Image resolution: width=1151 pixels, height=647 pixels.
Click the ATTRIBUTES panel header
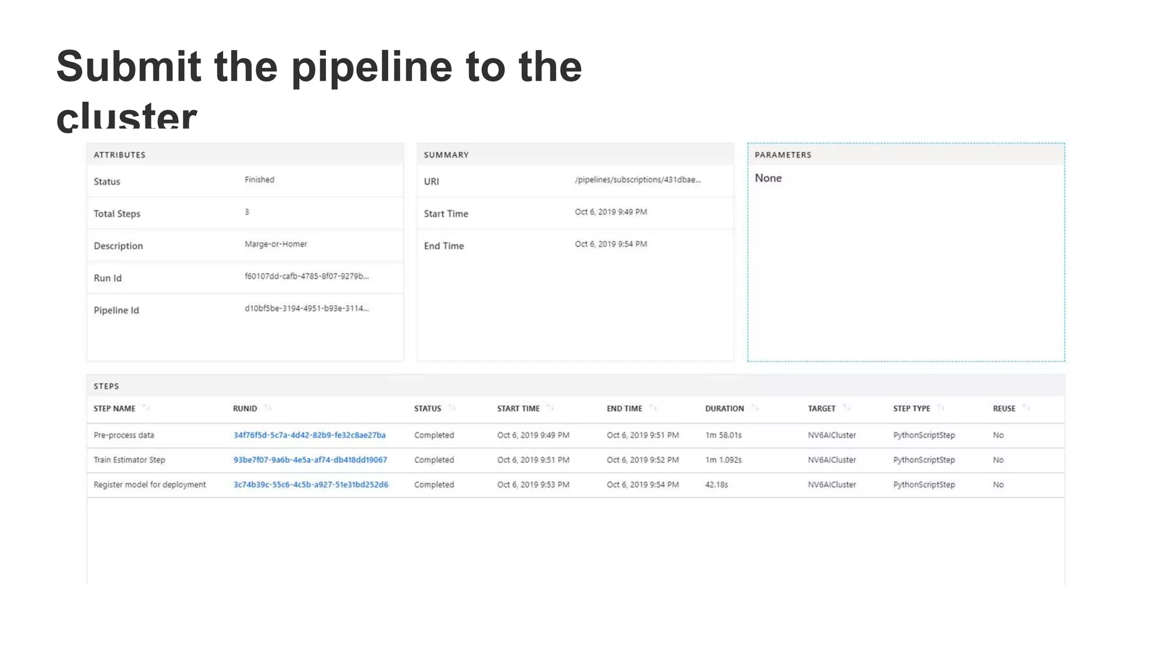click(119, 155)
